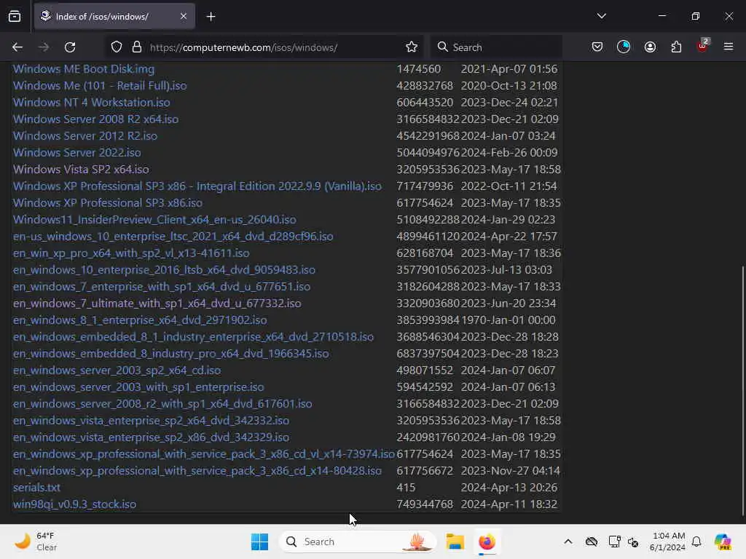Click the Windows taskbar Search box

coord(358,542)
